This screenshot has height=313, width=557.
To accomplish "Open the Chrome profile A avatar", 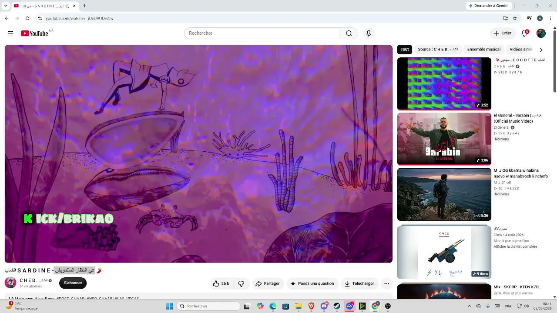I will [x=540, y=18].
